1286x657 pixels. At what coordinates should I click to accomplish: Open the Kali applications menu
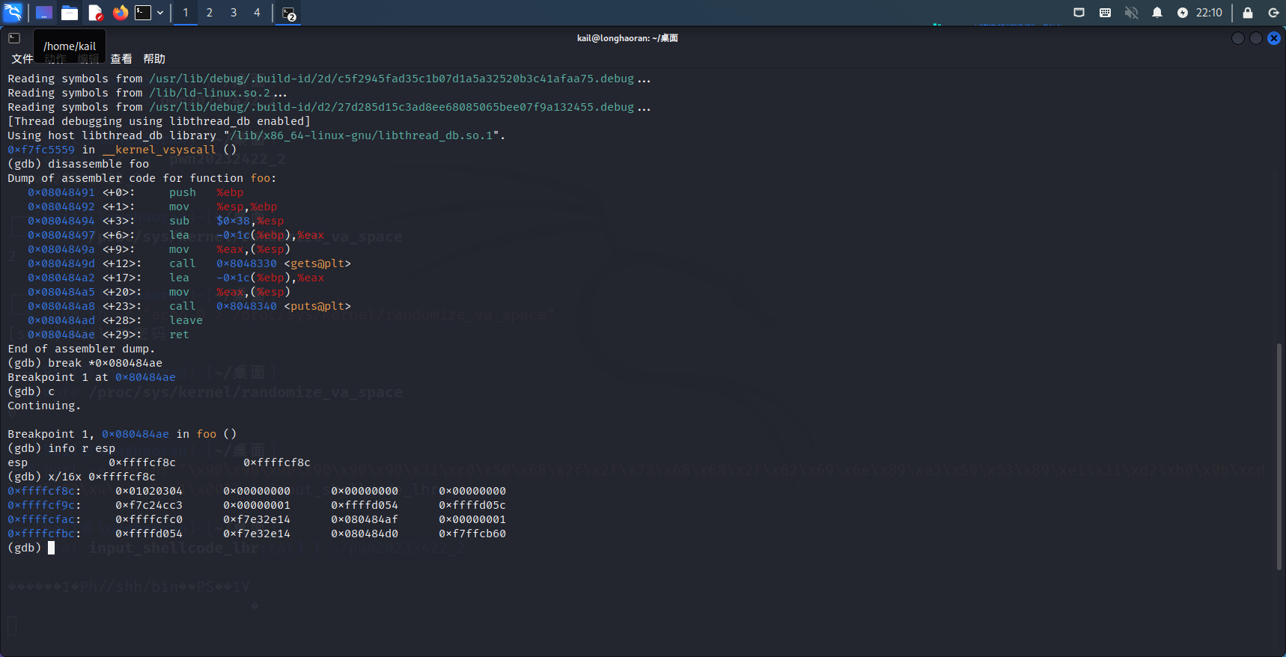[x=13, y=13]
